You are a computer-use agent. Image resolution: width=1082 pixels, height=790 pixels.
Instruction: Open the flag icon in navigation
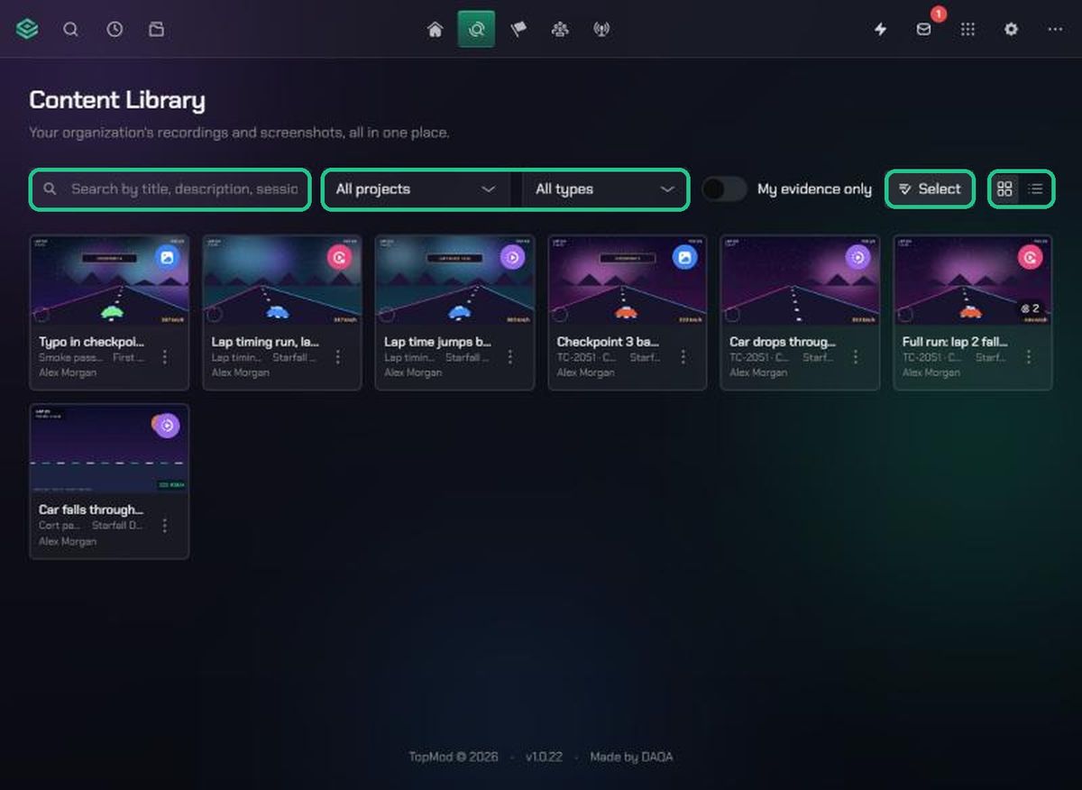pos(518,29)
